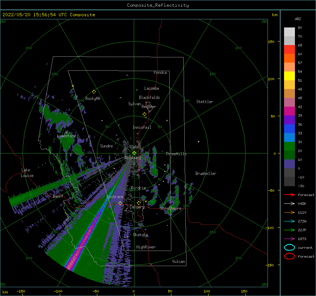316x296 pixels.
Task: Click the Airdrie city label
Action: 138,188
